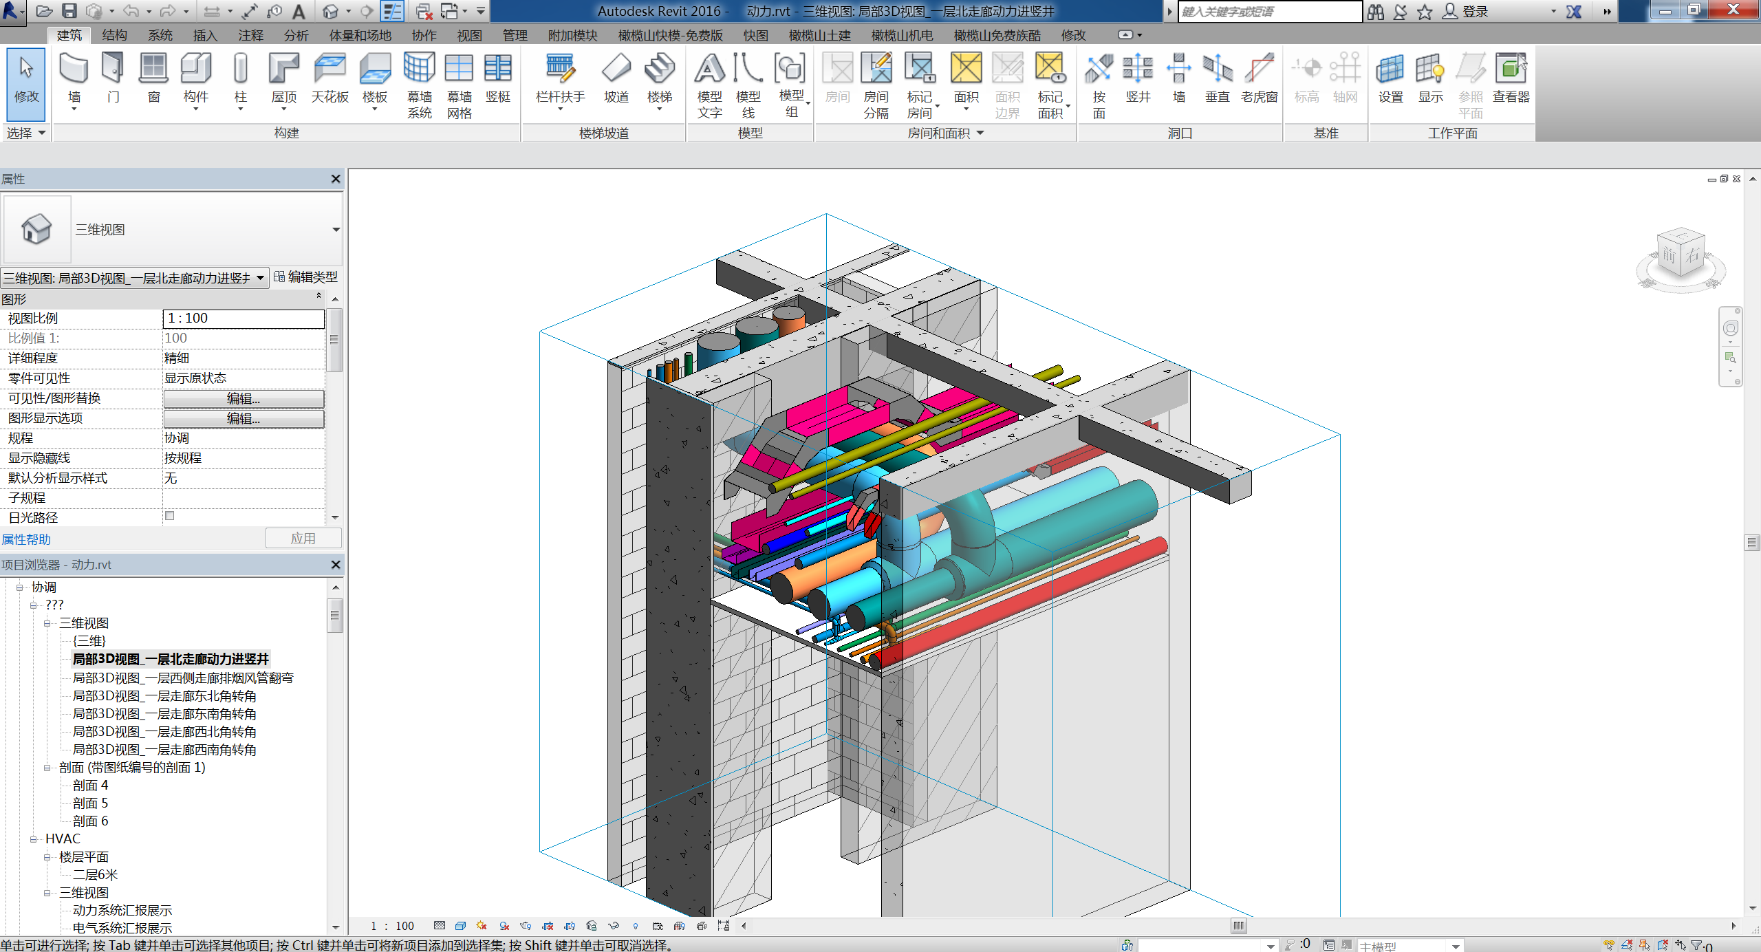Click the 属性帮助 link
The image size is (1761, 952).
pos(26,539)
